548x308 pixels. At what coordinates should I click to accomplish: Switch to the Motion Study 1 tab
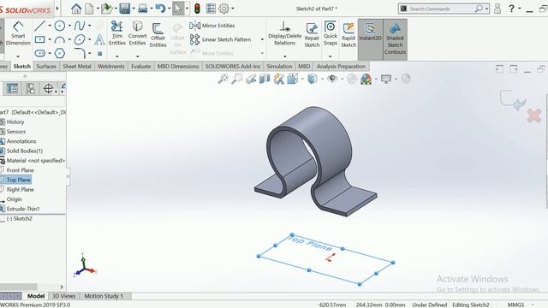[x=104, y=296]
